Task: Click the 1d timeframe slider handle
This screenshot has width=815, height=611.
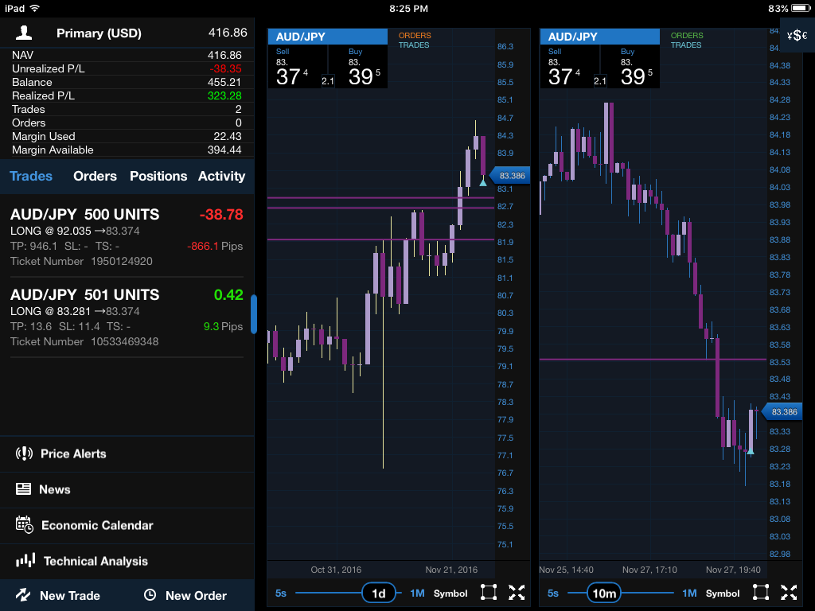Action: pos(380,593)
